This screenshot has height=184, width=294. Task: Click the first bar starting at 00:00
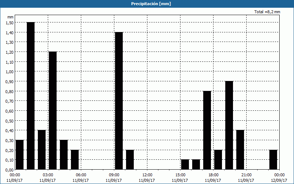coord(20,155)
